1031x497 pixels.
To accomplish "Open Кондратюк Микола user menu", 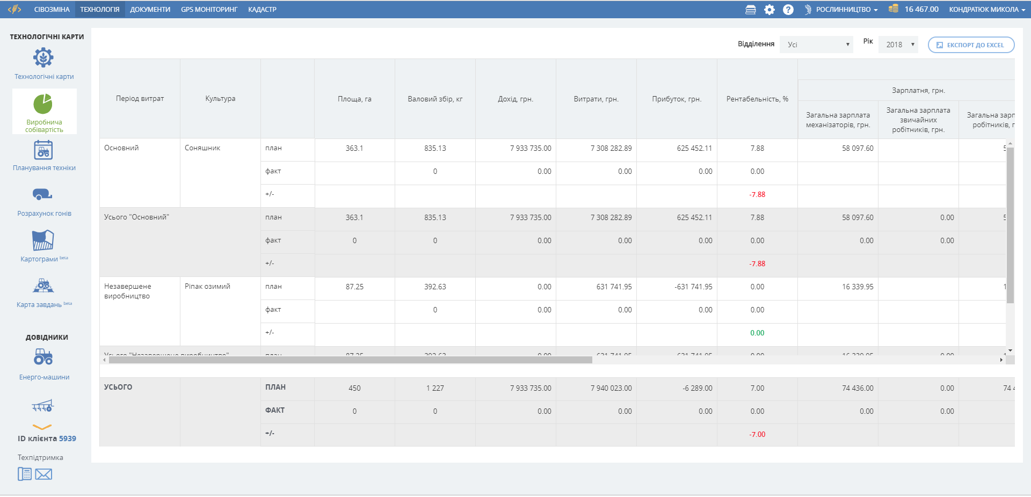I will pyautogui.click(x=987, y=10).
